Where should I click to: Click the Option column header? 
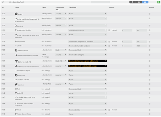pyautogui.click(x=111, y=7)
